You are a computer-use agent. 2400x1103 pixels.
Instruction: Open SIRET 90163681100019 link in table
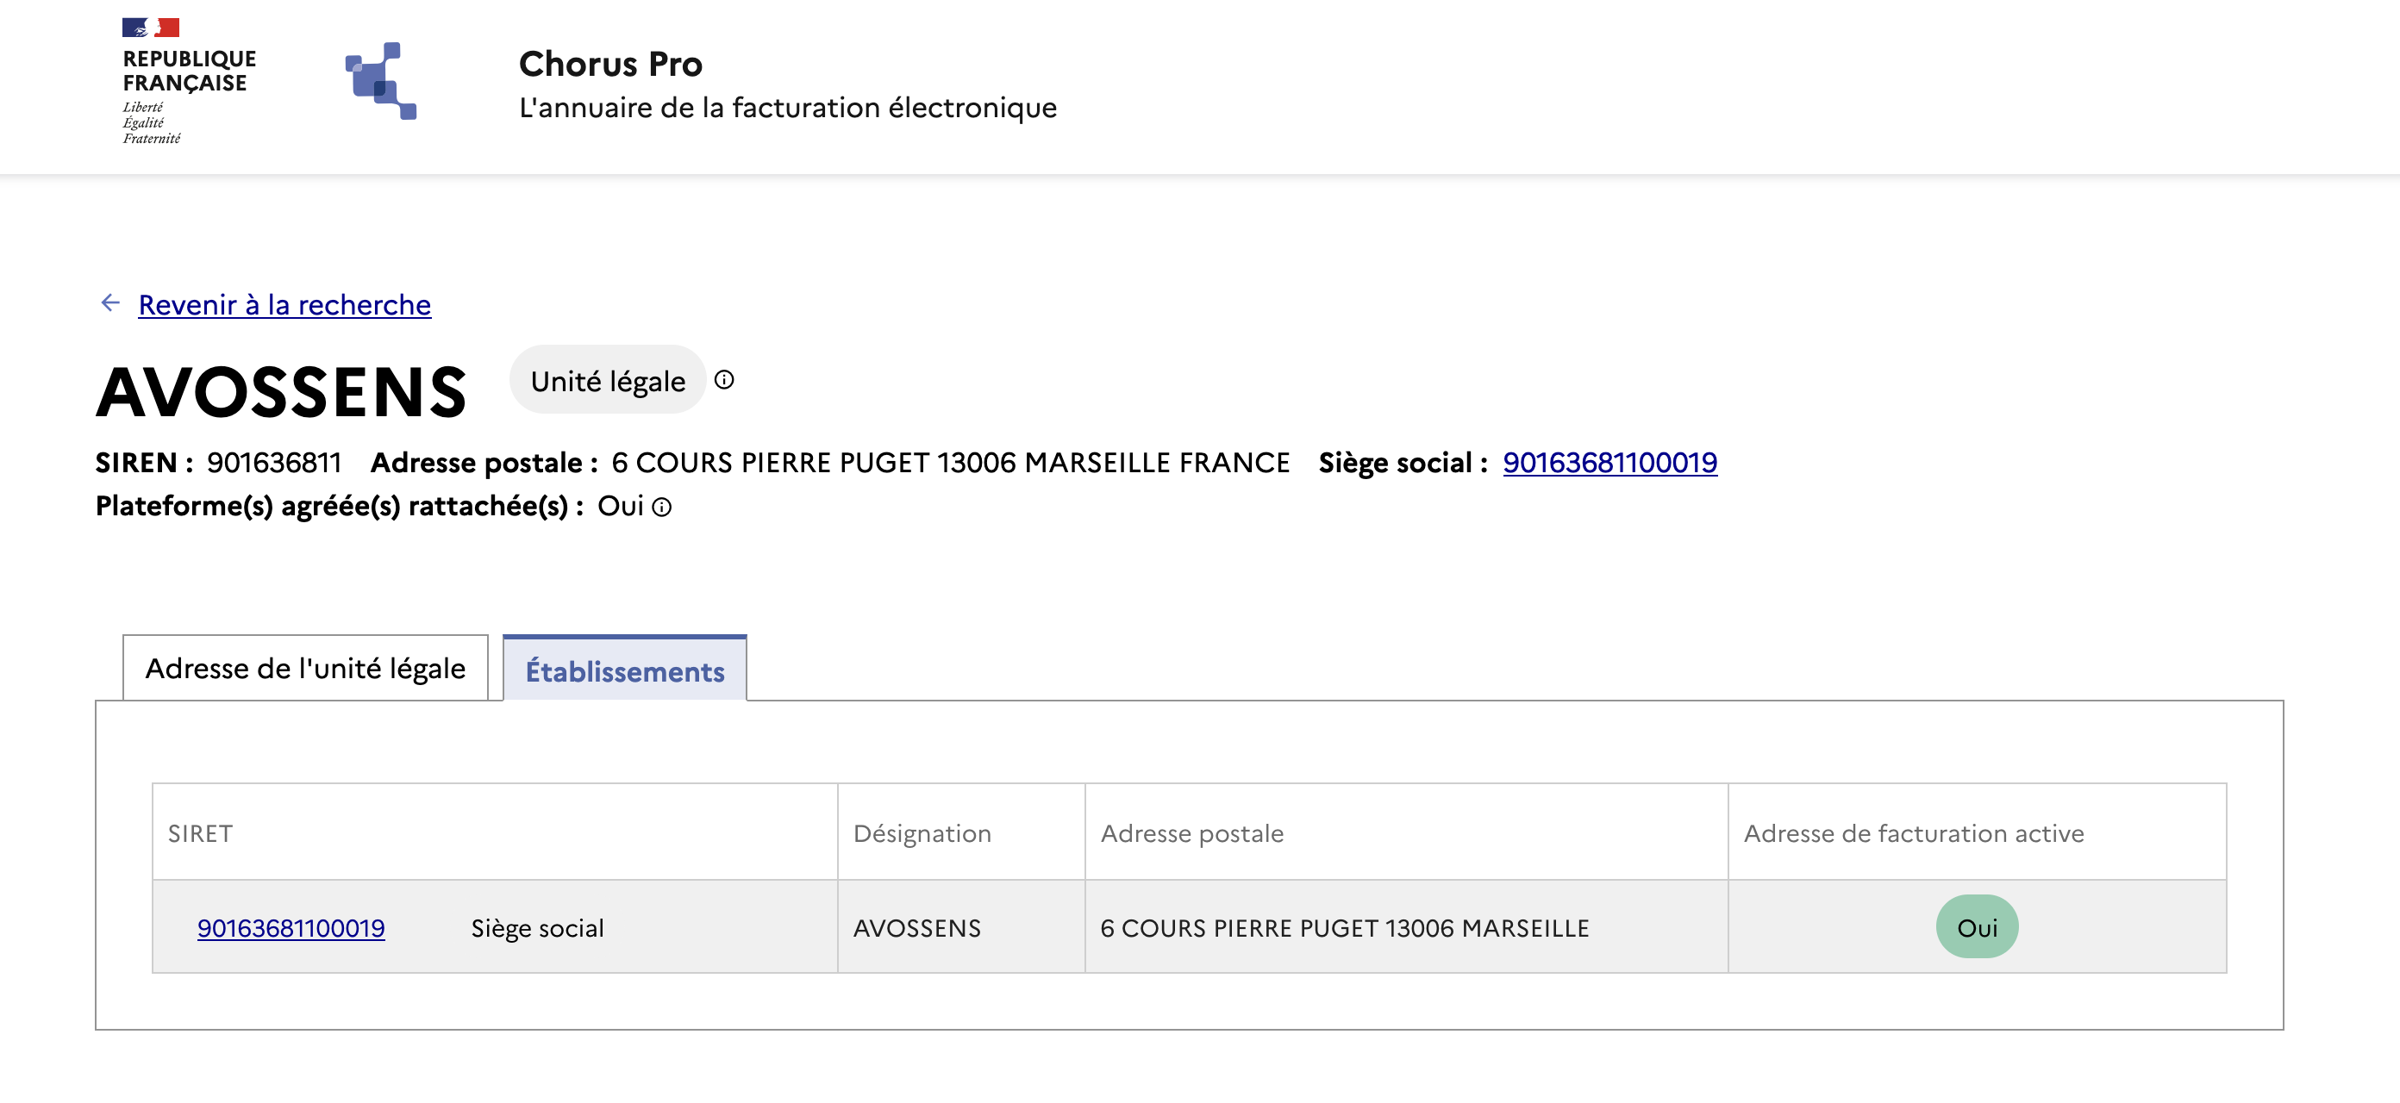pyautogui.click(x=291, y=928)
